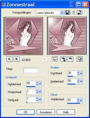Viewport: 90px width, 118px height.
Task: Increase the Horizontaal value using up arrow
Action: click(37, 90)
